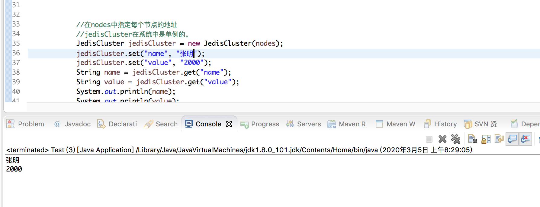Viewport: 540px width, 207px height.
Task: Click the Maven Workspace icon
Action: coord(379,124)
